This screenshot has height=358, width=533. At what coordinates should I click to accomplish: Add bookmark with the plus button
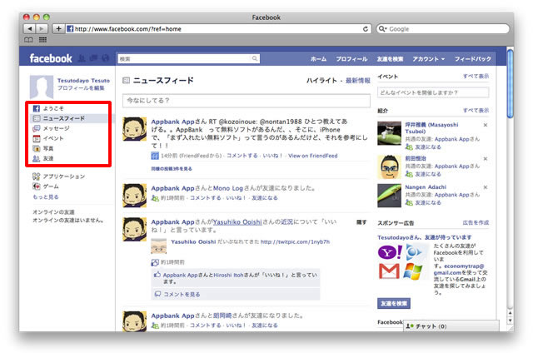pyautogui.click(x=58, y=29)
